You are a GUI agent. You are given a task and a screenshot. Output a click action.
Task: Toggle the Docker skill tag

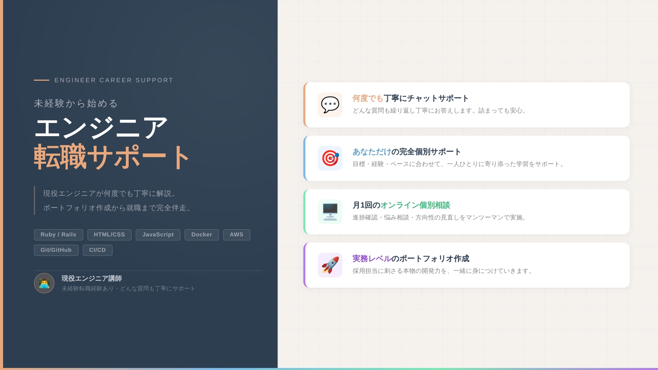pyautogui.click(x=202, y=234)
